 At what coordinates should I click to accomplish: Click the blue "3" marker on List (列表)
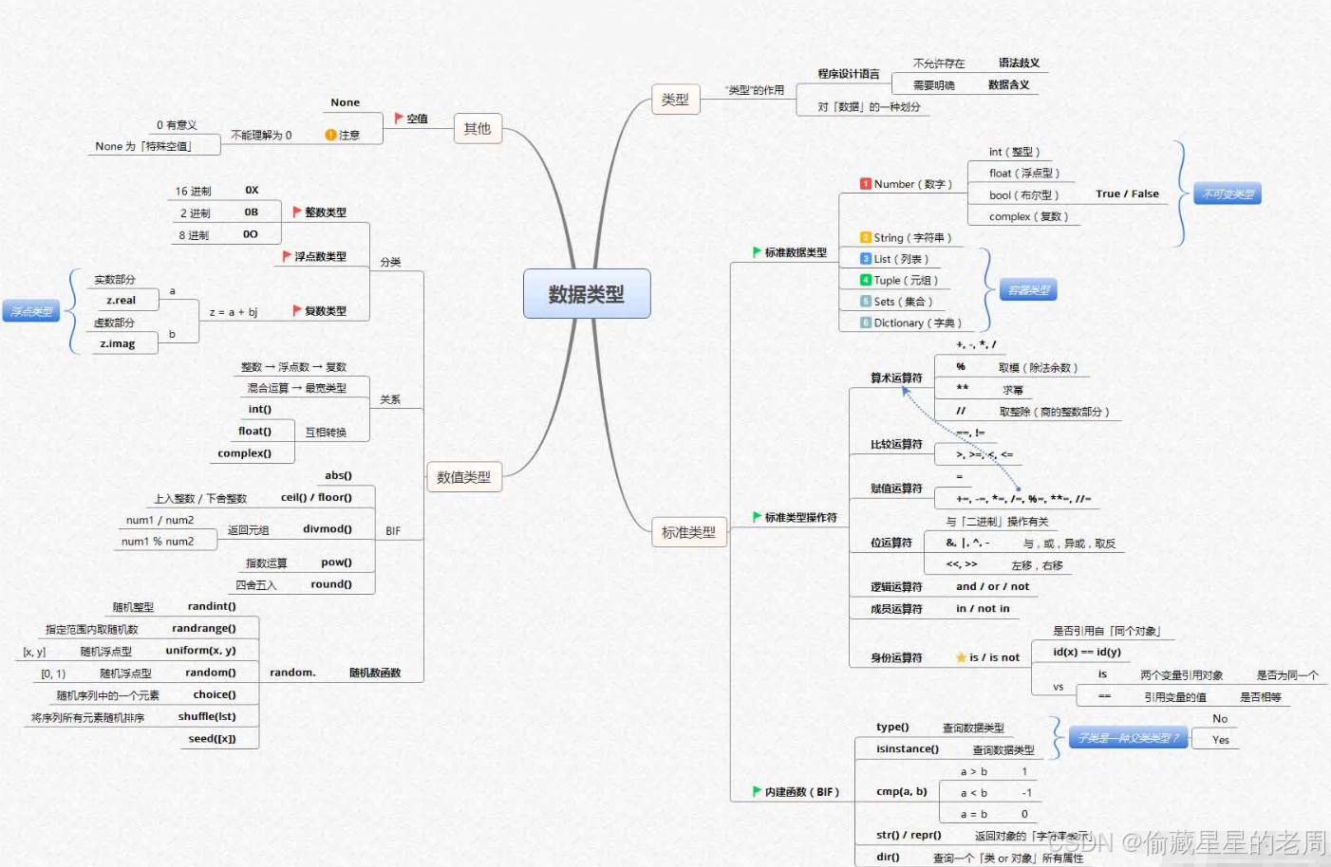click(x=866, y=258)
